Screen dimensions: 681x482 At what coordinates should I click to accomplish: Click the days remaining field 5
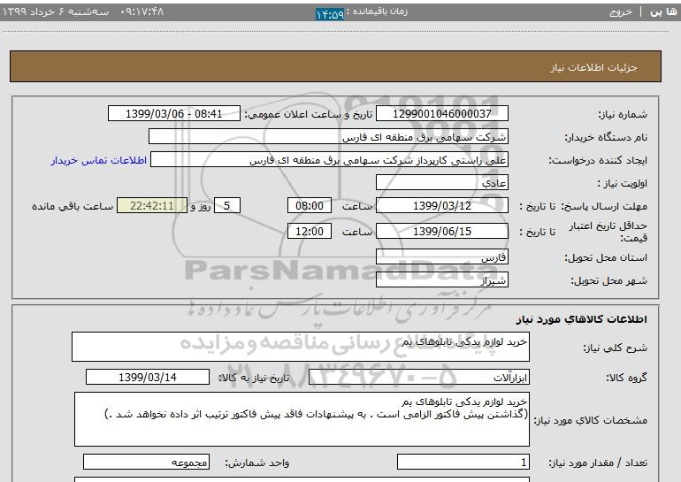click(x=226, y=206)
